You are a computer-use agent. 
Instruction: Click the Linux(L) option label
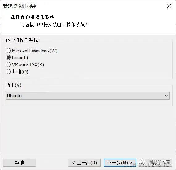20,58
